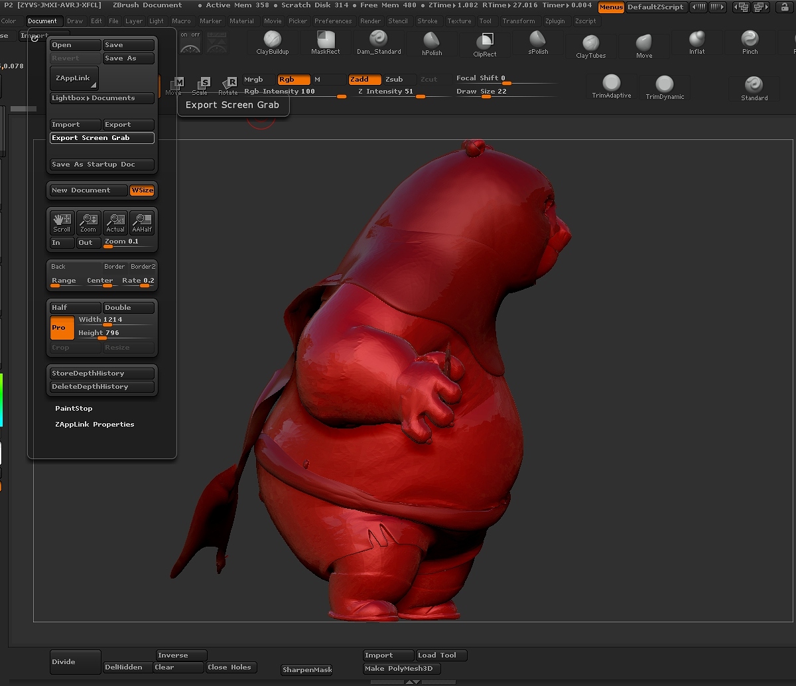Set document to Actual size
This screenshot has height=686, width=796.
tap(115, 223)
